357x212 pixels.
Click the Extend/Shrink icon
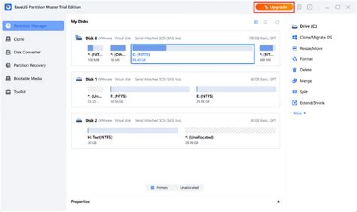click(295, 103)
